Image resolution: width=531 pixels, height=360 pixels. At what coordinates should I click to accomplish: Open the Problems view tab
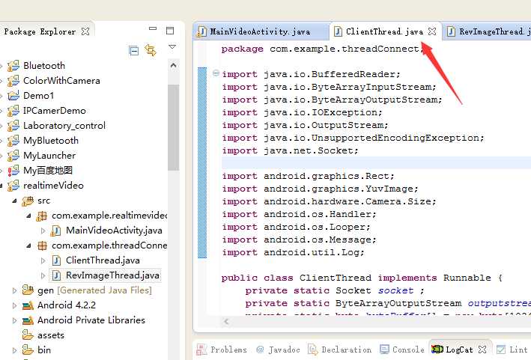point(222,350)
